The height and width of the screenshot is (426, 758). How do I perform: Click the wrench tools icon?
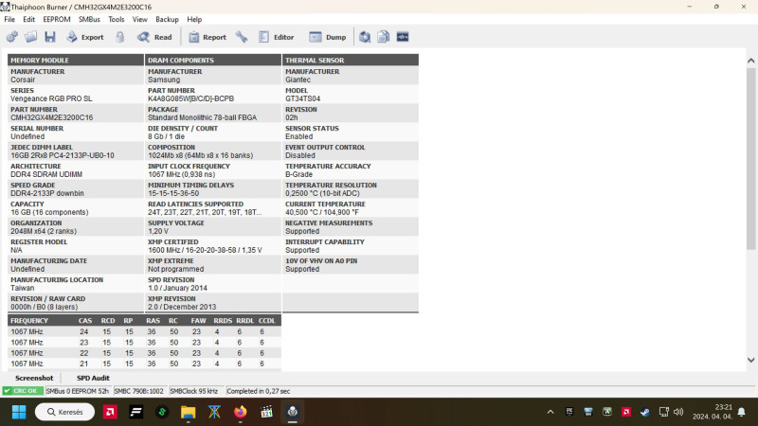click(242, 37)
